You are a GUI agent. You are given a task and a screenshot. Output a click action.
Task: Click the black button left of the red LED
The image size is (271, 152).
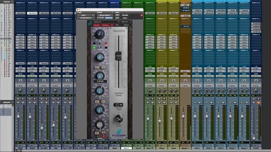[x=94, y=43]
